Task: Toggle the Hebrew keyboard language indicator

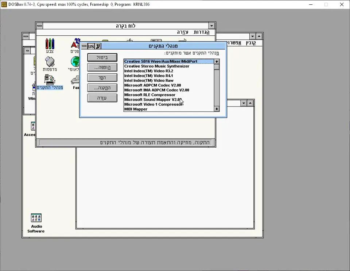Action: click(x=98, y=46)
